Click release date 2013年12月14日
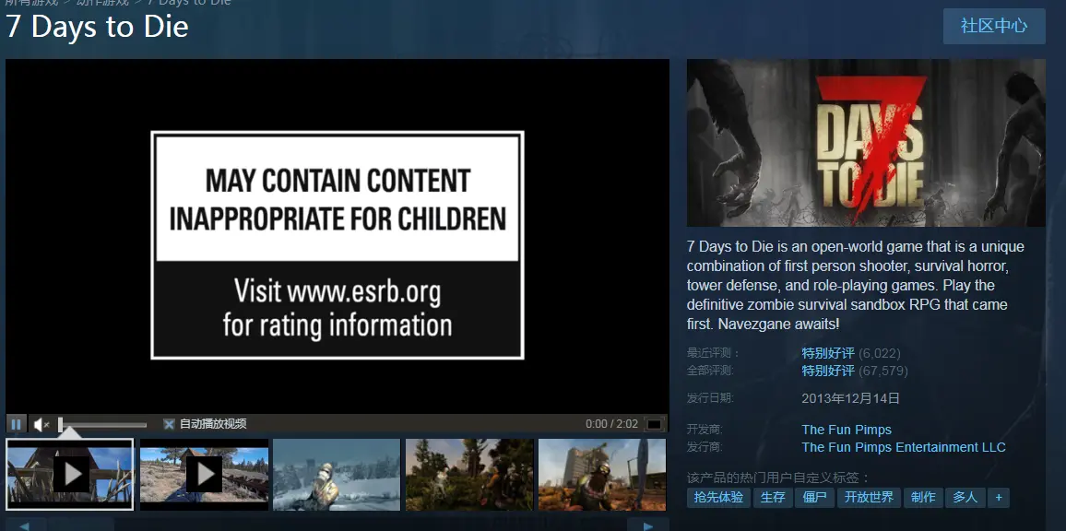The width and height of the screenshot is (1066, 531). click(850, 398)
